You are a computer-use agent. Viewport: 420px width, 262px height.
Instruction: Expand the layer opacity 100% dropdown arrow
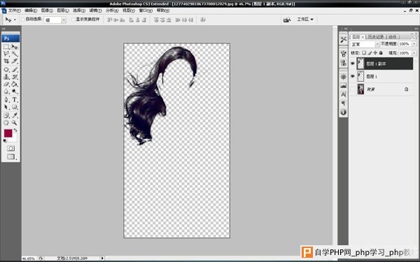(x=414, y=44)
